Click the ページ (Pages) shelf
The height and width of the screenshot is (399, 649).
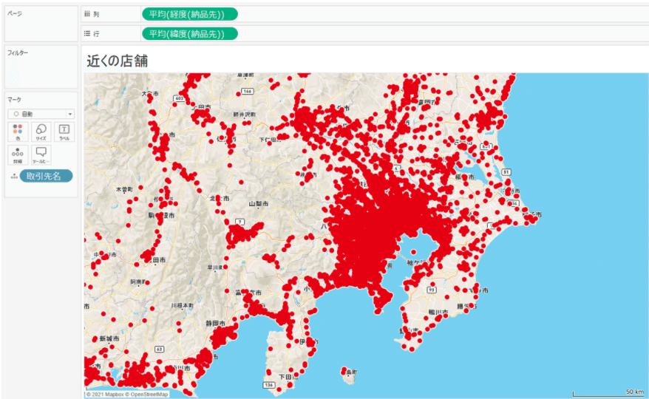point(41,24)
